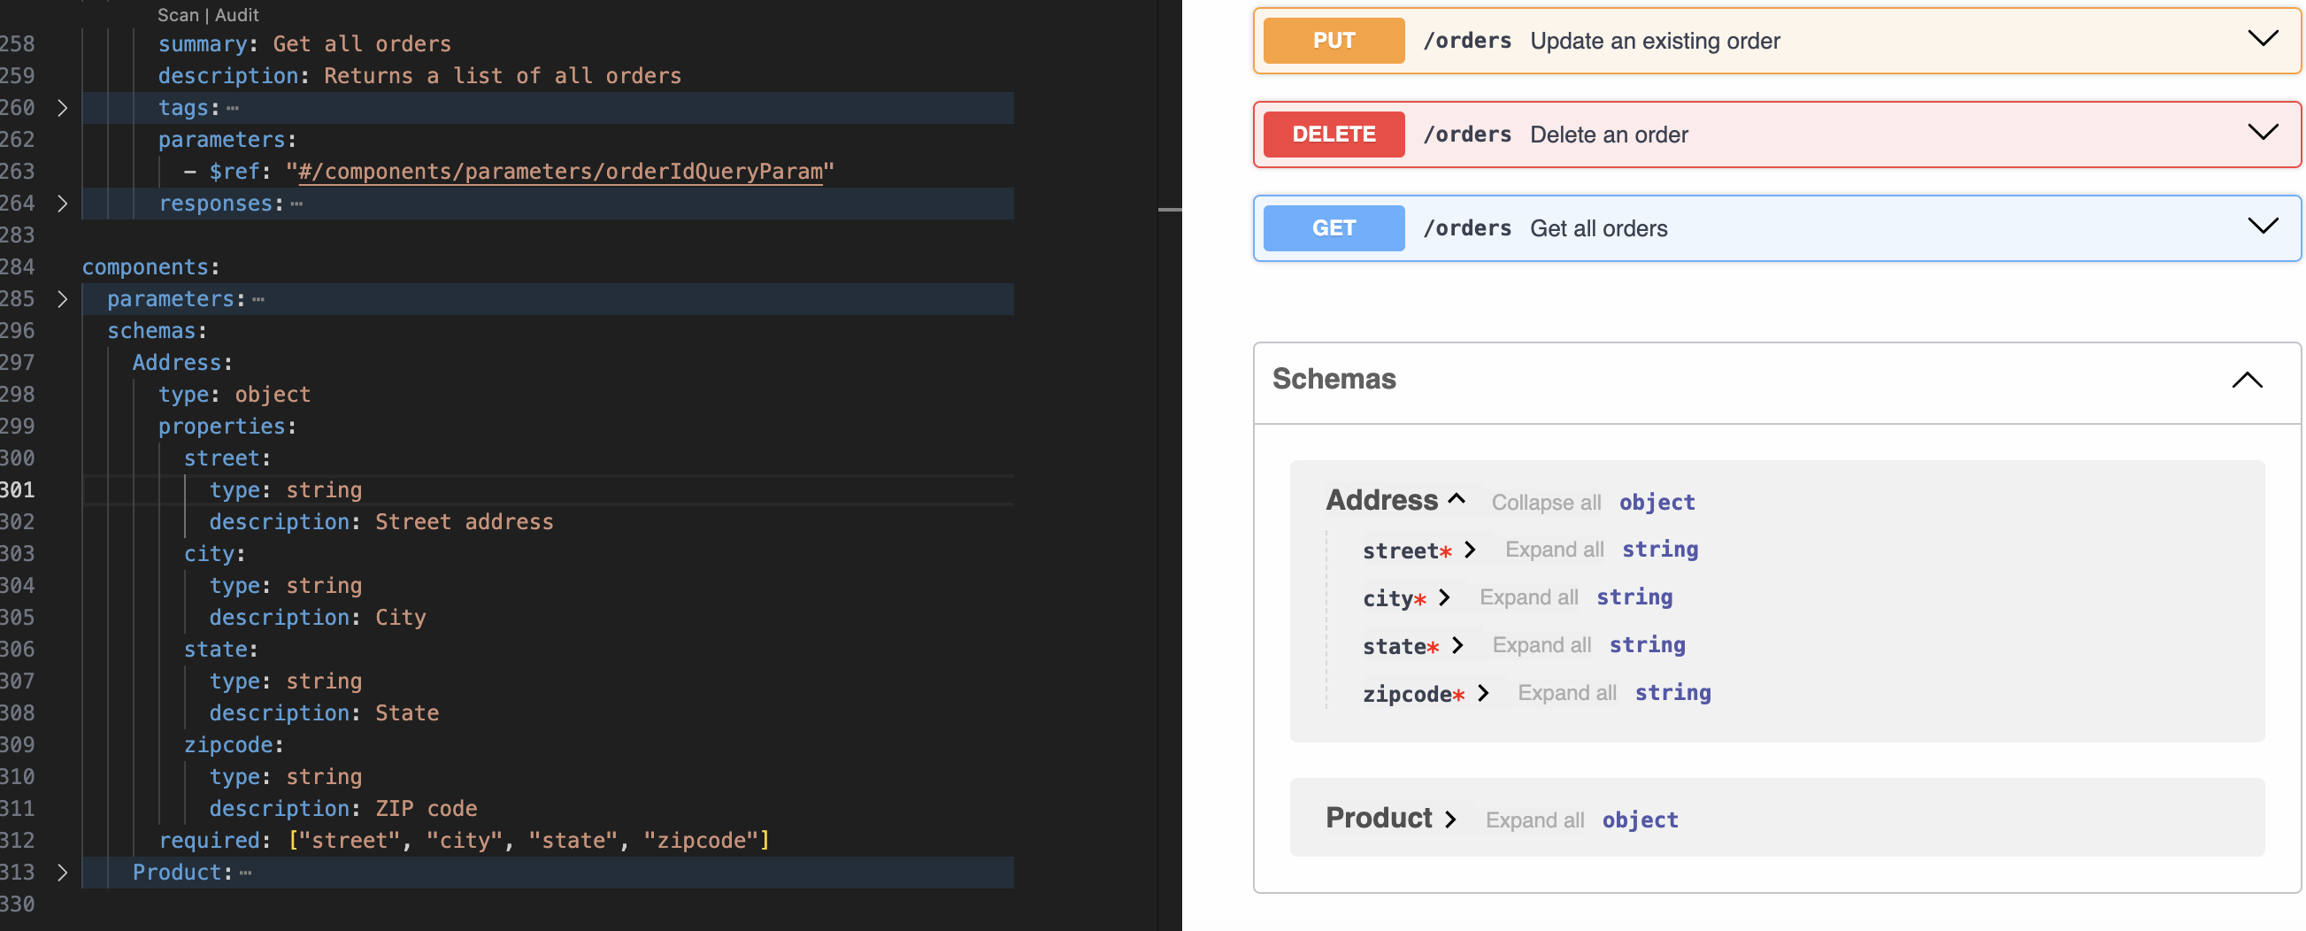This screenshot has width=2306, height=931.
Task: Expand the city property arrow
Action: click(1444, 597)
